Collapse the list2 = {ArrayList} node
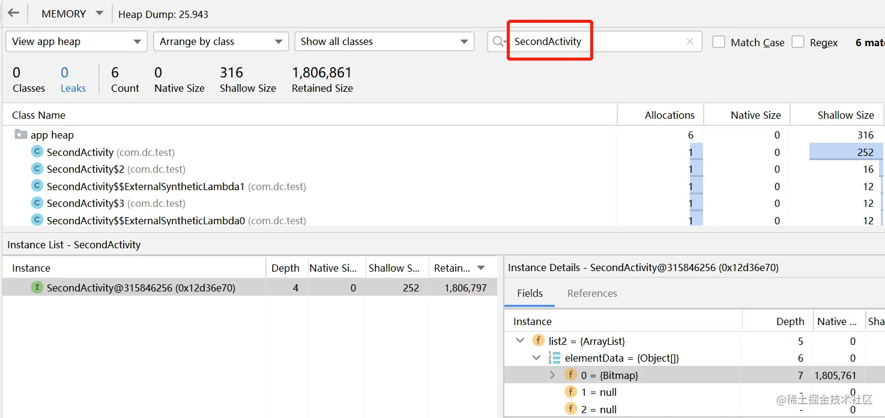Screen dimensions: 885x418 (x=520, y=341)
